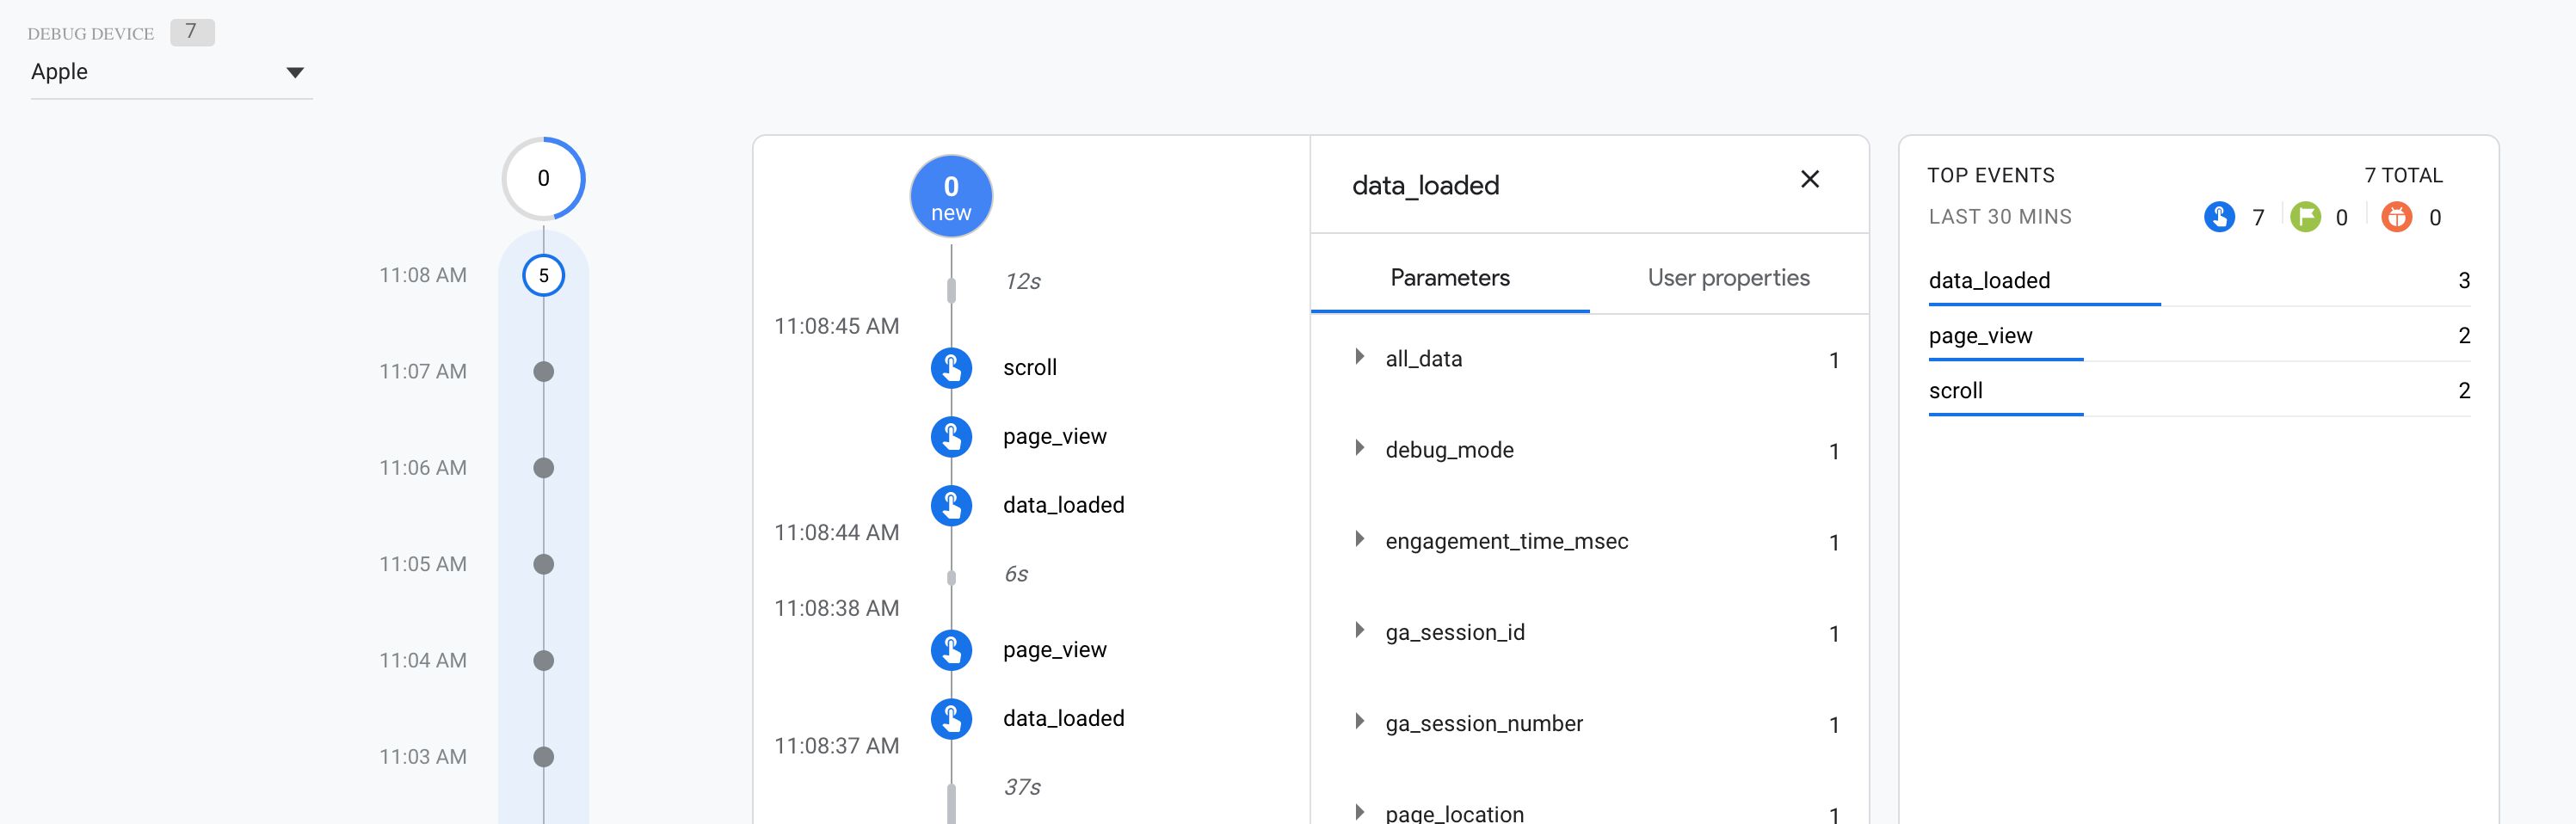Viewport: 2576px width, 824px height.
Task: Expand the engagement_time_msec parameter
Action: pos(1359,539)
